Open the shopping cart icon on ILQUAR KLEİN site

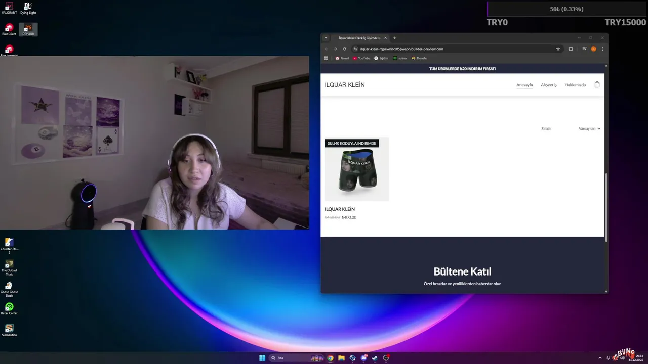(x=597, y=85)
